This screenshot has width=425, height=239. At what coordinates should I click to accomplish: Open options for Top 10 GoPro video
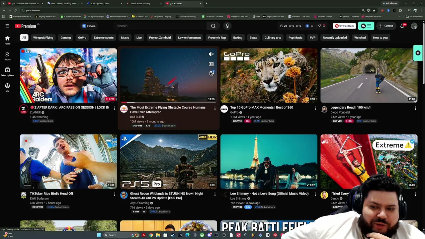point(315,108)
